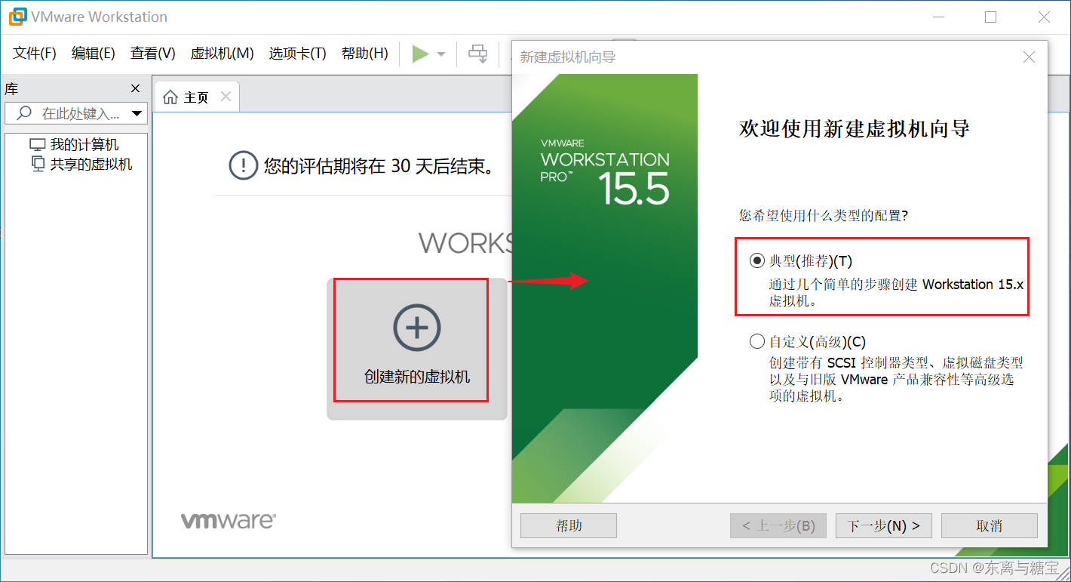1071x582 pixels.
Task: Click the VMware Workstation title bar logo
Action: pyautogui.click(x=17, y=17)
